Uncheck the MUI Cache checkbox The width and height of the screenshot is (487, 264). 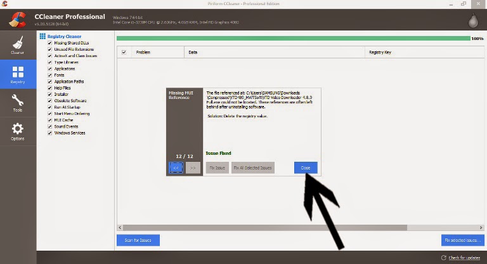coord(49,120)
